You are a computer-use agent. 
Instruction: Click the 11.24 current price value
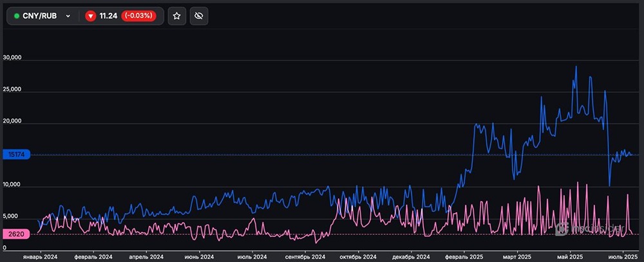108,15
